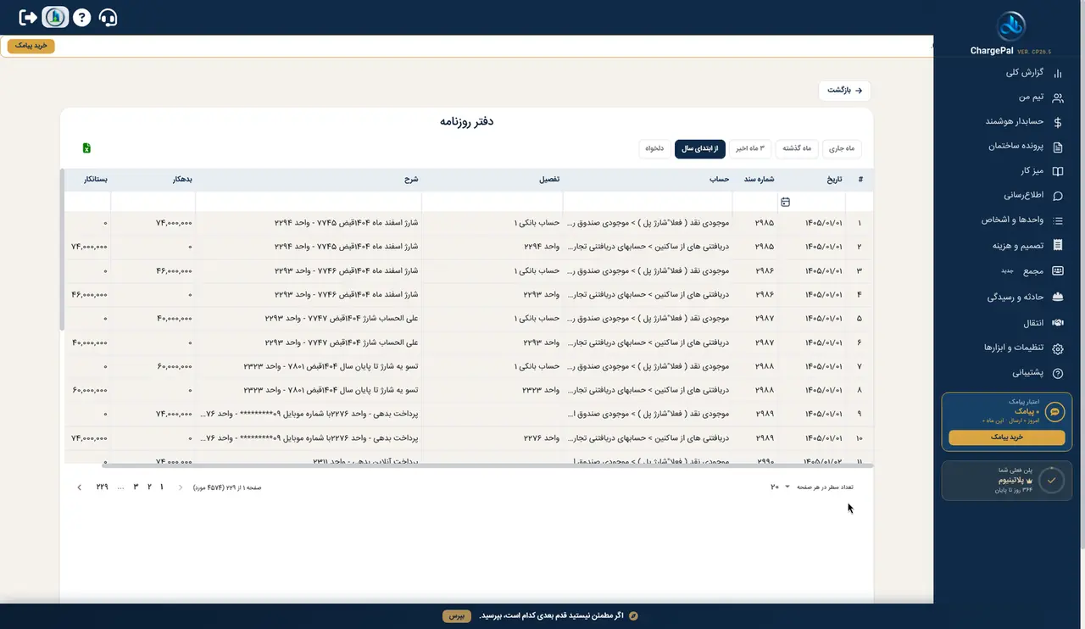Viewport: 1085px width, 629px height.
Task: Click the speech-bubble icon for اطلاع‌رسانی
Action: (x=1057, y=196)
